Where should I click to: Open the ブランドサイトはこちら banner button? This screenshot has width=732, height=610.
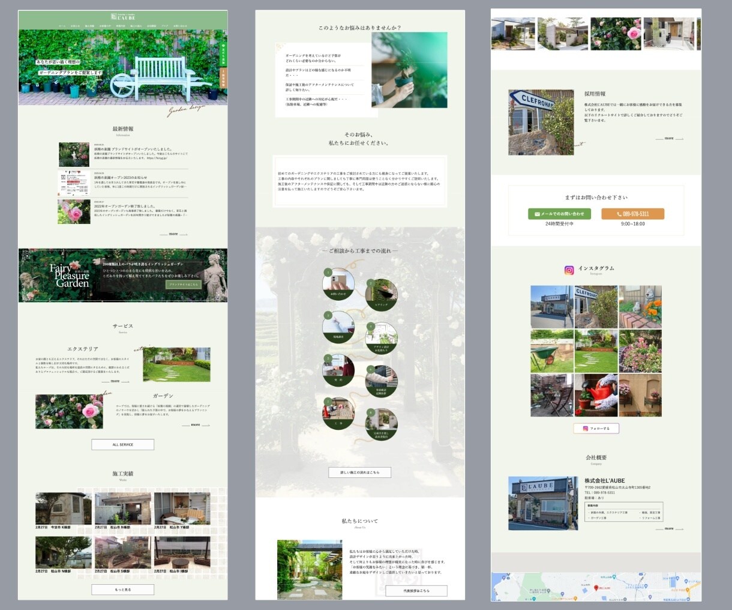(184, 284)
